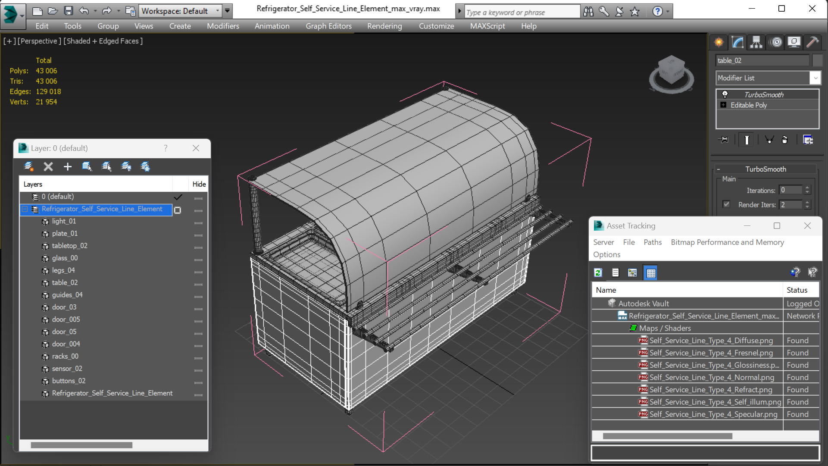Click the Perspective viewport label

pyautogui.click(x=39, y=41)
